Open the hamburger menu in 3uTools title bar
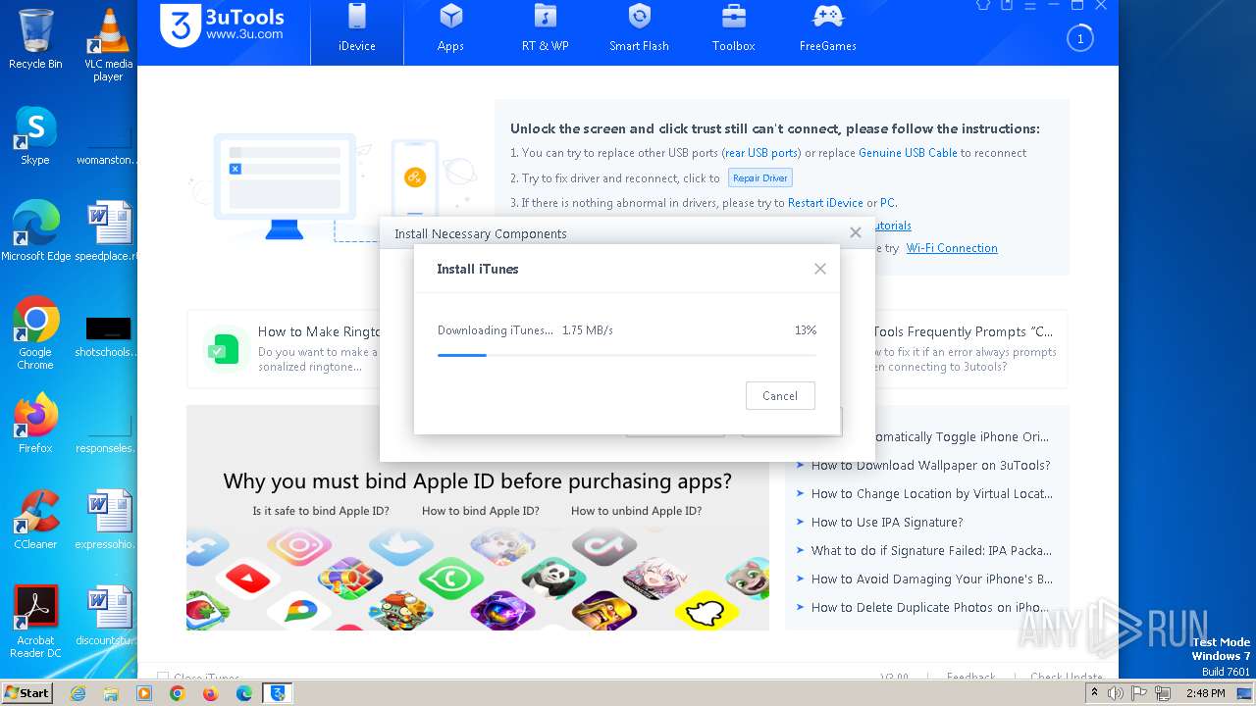Viewport: 1256px width, 706px height. click(1030, 5)
